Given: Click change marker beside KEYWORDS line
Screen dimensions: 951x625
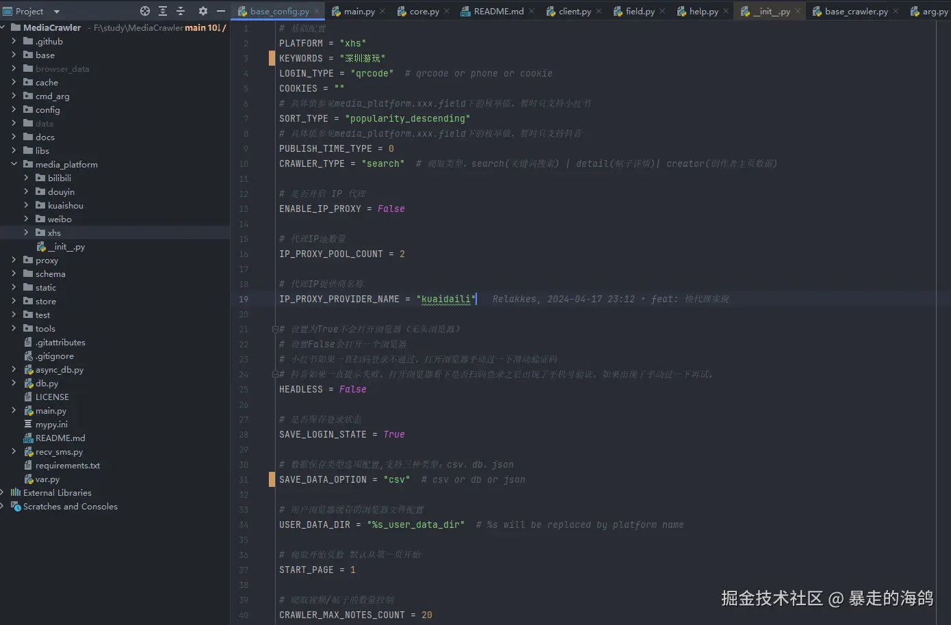Looking at the screenshot, I should point(272,58).
